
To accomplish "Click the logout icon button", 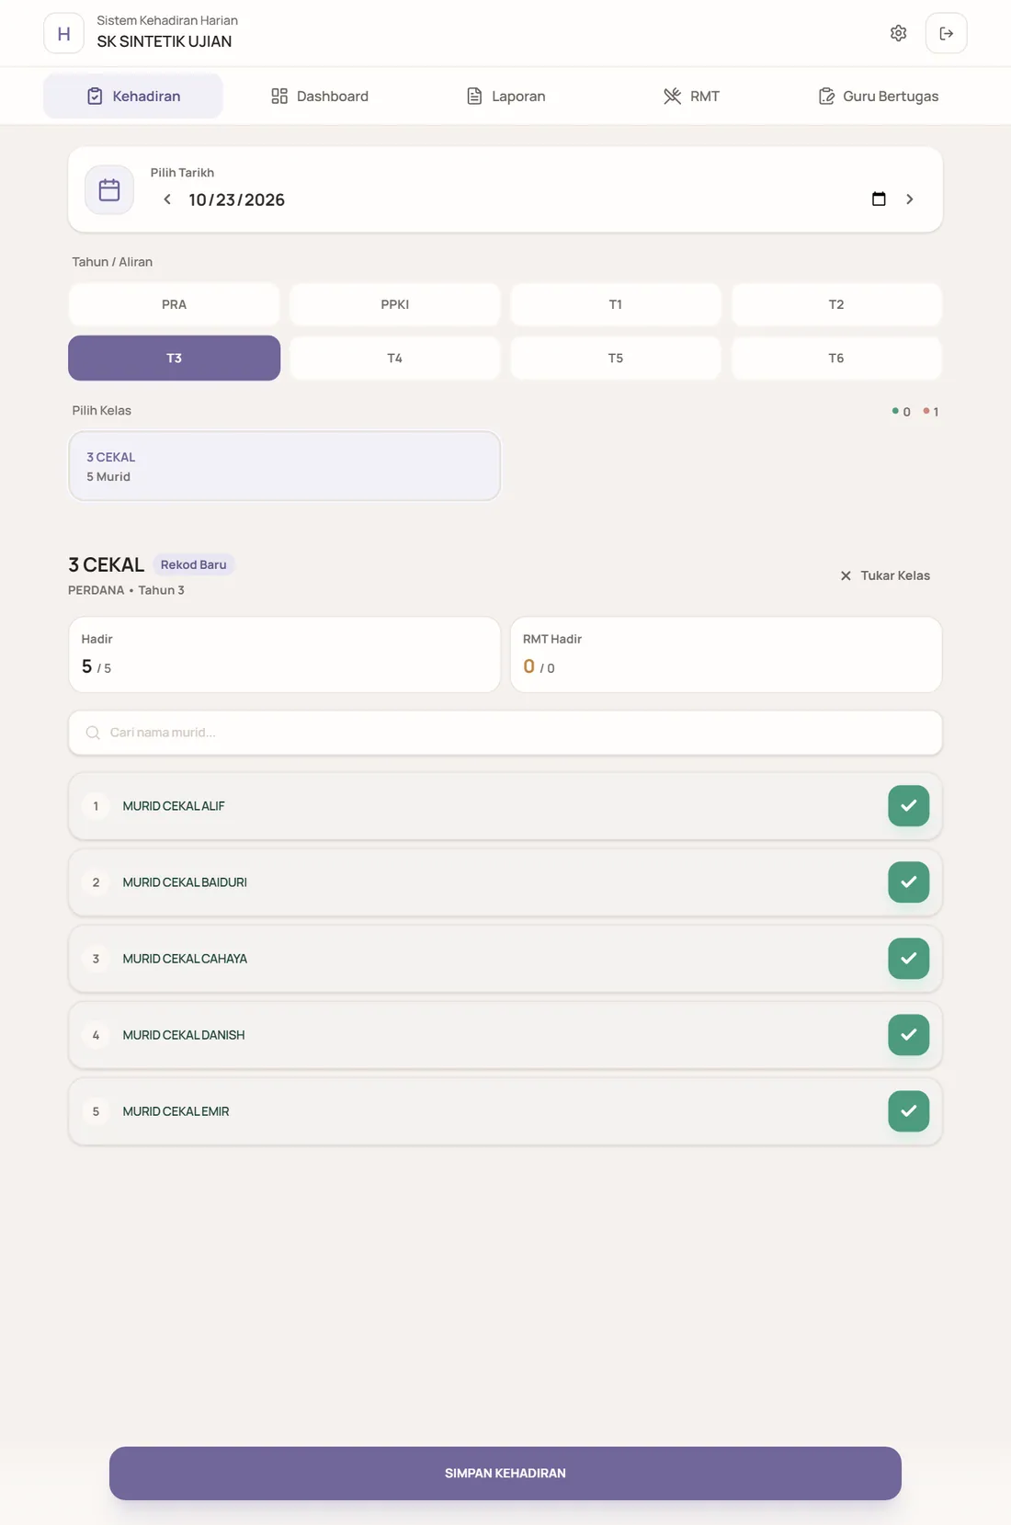I will click(x=946, y=33).
